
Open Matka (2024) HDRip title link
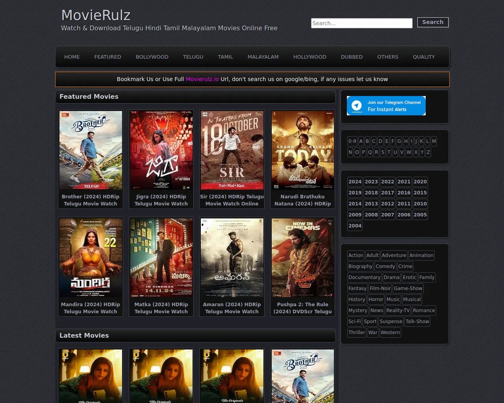pyautogui.click(x=161, y=308)
